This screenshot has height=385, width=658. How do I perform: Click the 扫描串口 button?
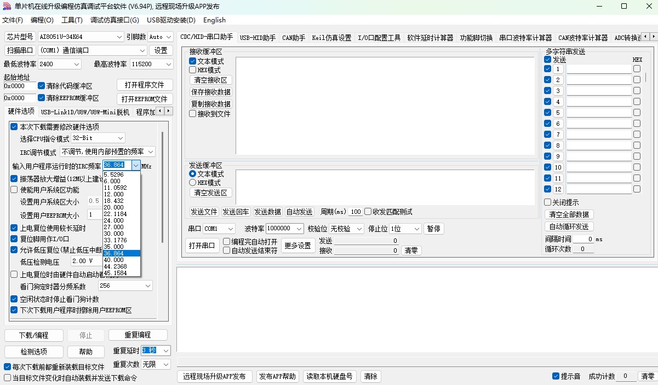(20, 50)
